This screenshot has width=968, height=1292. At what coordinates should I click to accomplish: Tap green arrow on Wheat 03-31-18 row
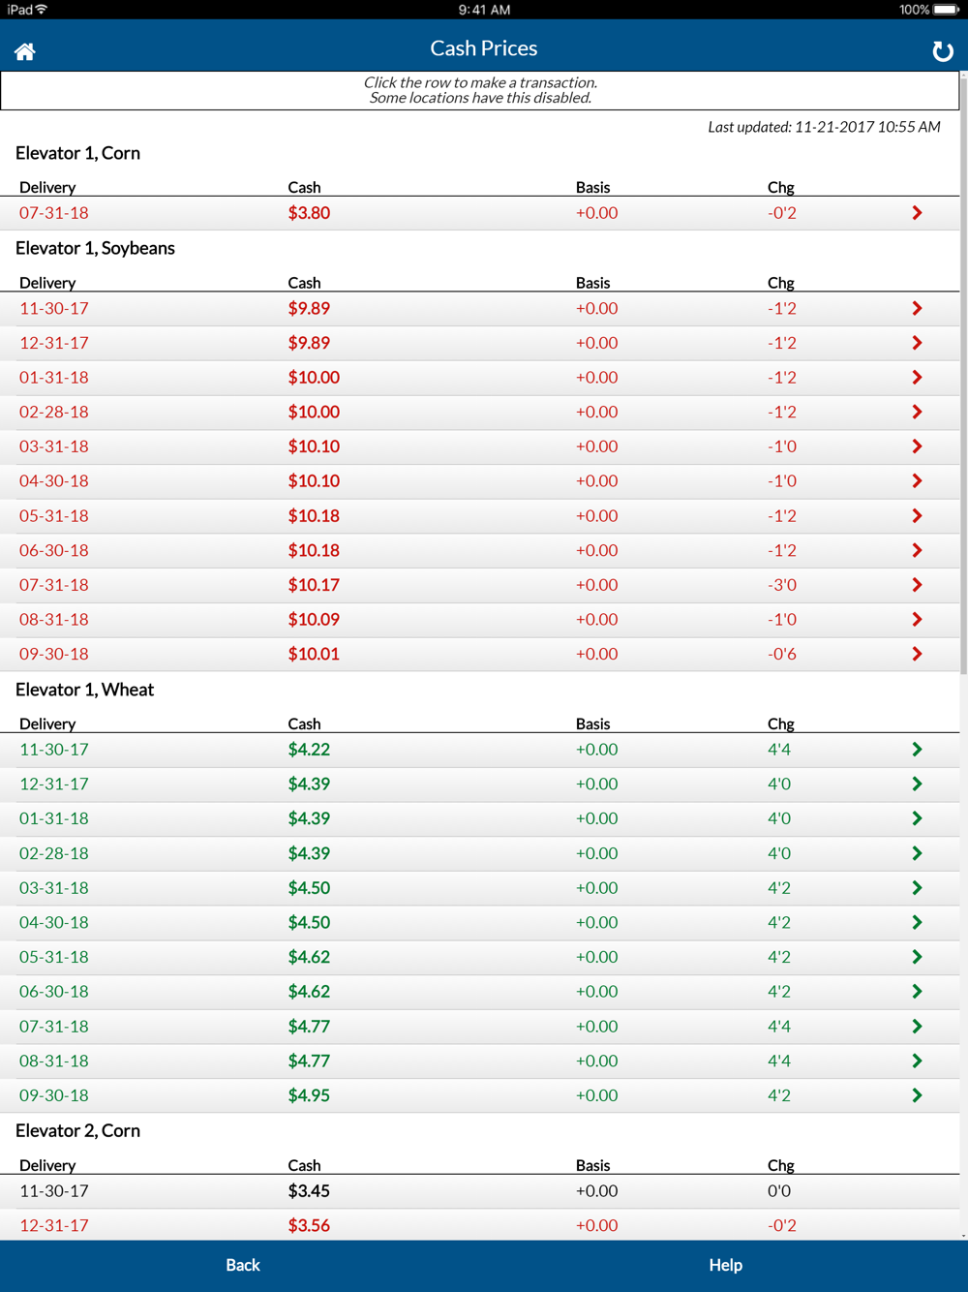coord(917,888)
